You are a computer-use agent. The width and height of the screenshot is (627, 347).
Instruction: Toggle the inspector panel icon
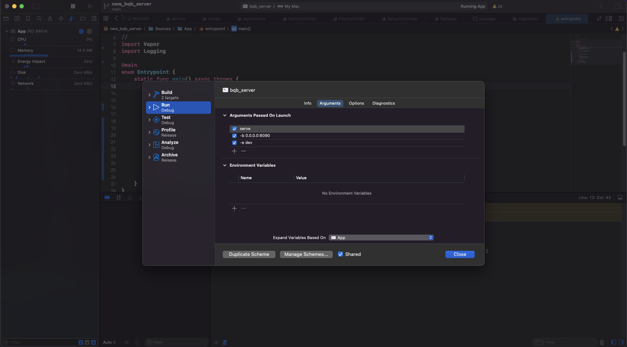point(618,6)
